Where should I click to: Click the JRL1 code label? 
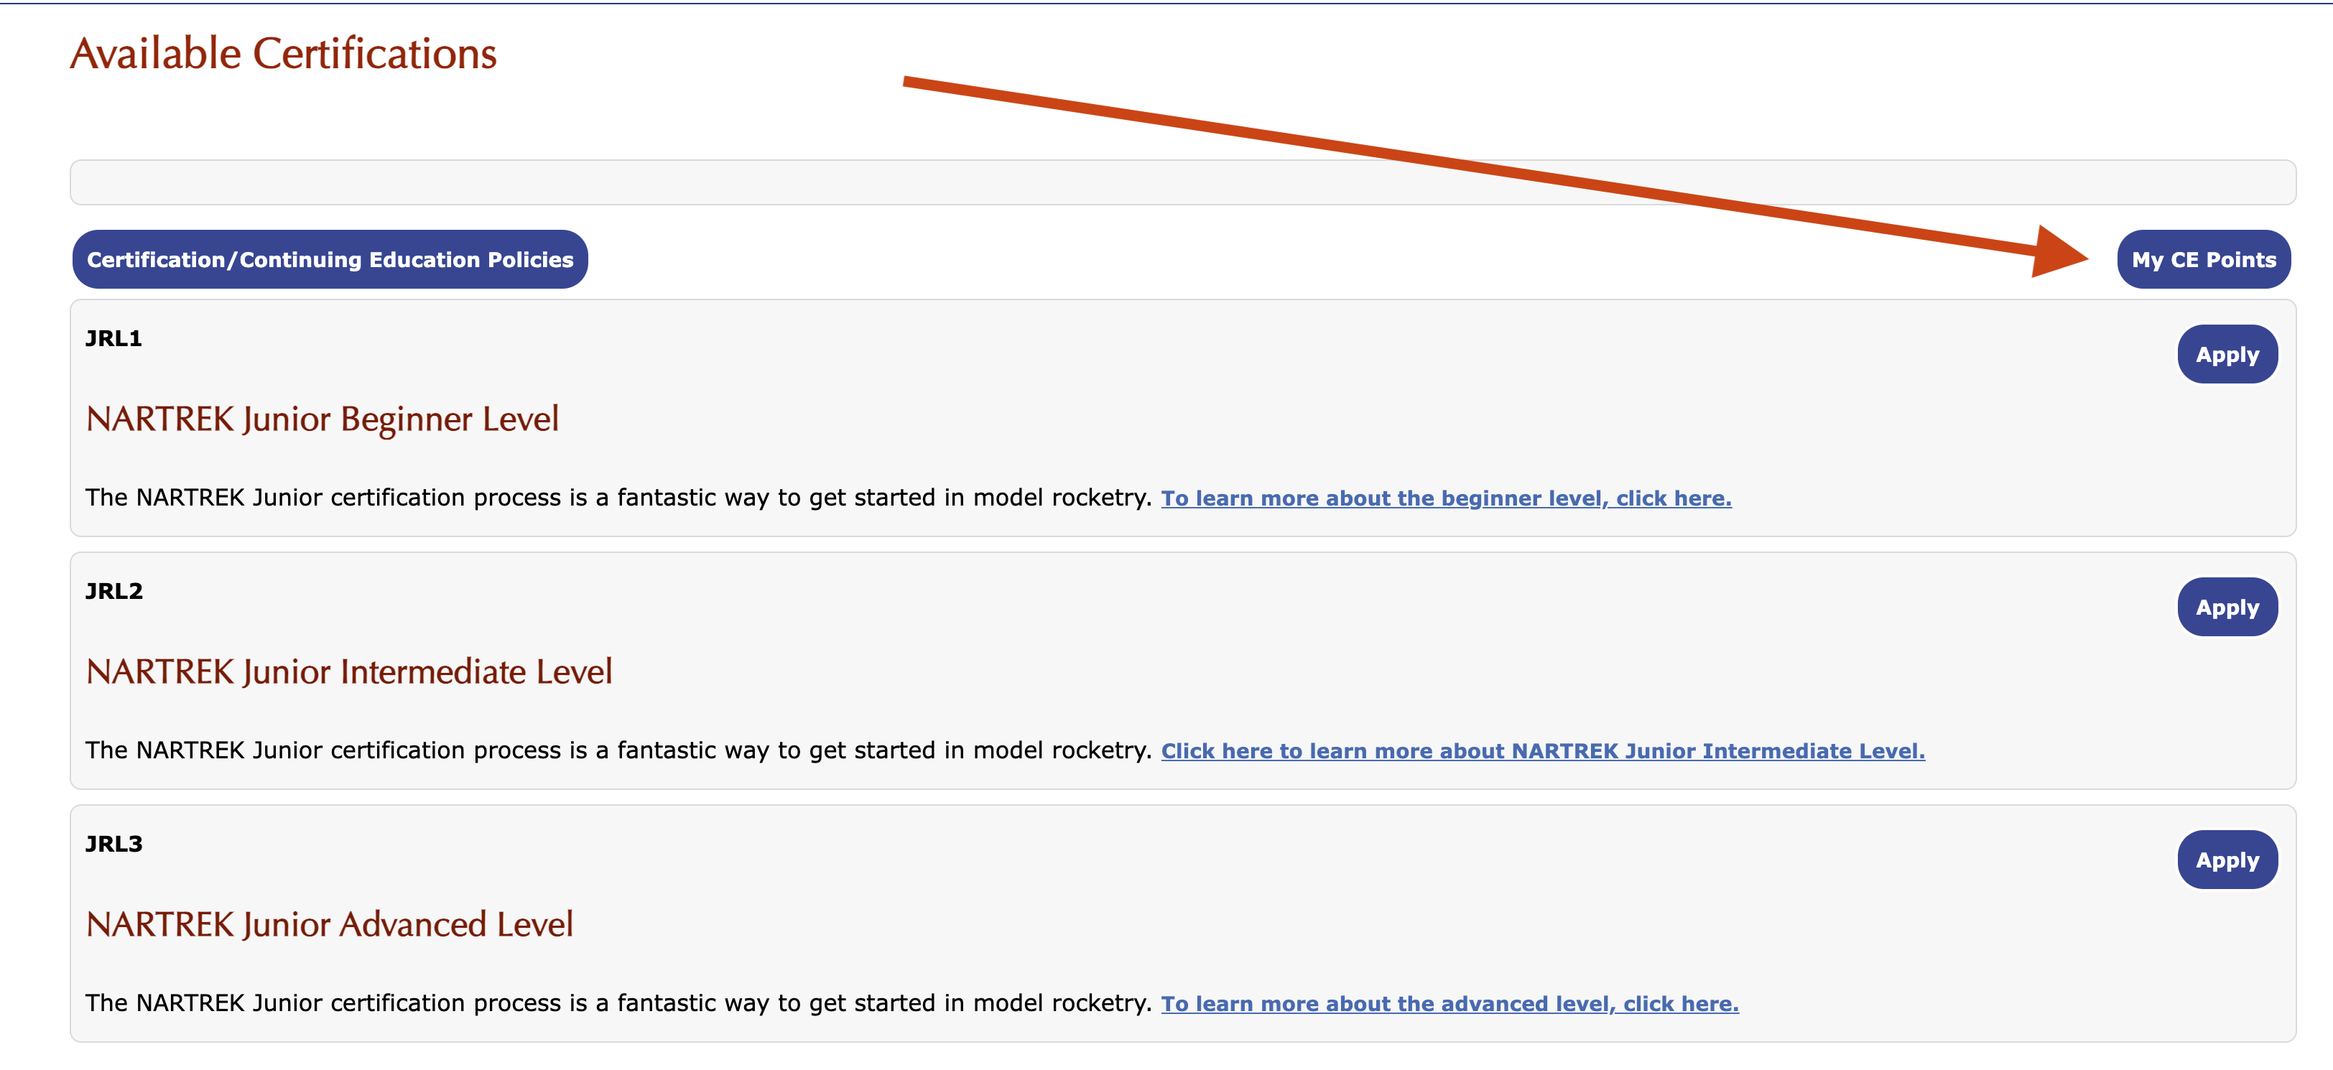113,338
